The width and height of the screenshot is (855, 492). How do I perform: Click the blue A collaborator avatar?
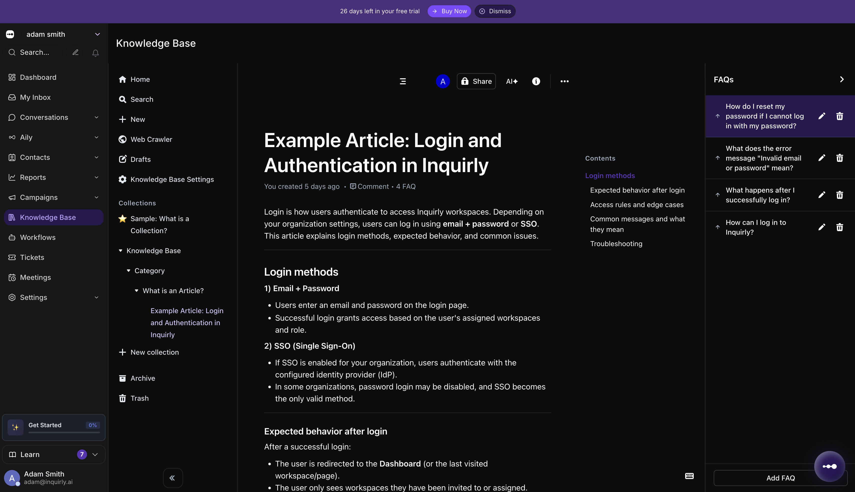(443, 81)
